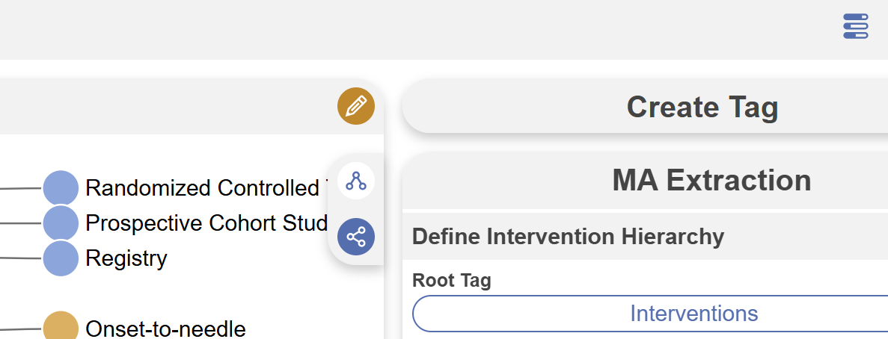Select the Randomized Controlled tag label
Image resolution: width=888 pixels, height=339 pixels.
click(203, 188)
